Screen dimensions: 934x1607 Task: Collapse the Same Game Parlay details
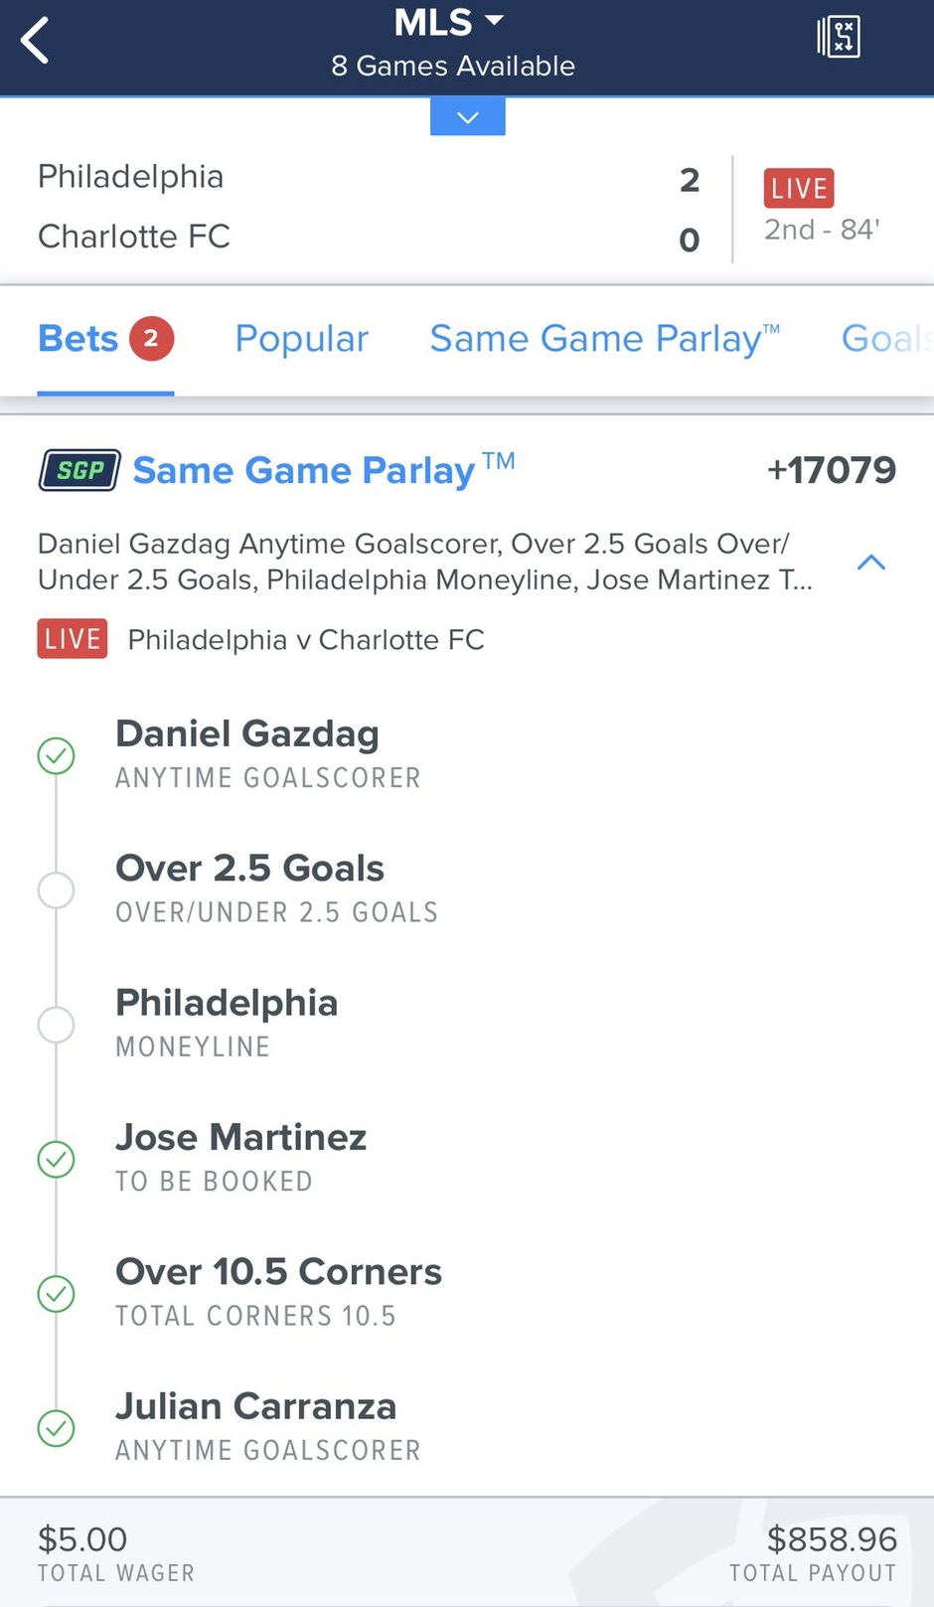click(x=870, y=562)
